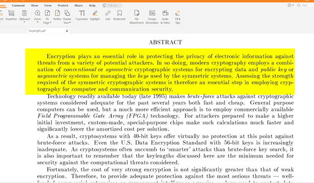Image resolution: width=314 pixels, height=183 pixels.
Task: Select the Reflow view icon
Action: click(57, 16)
